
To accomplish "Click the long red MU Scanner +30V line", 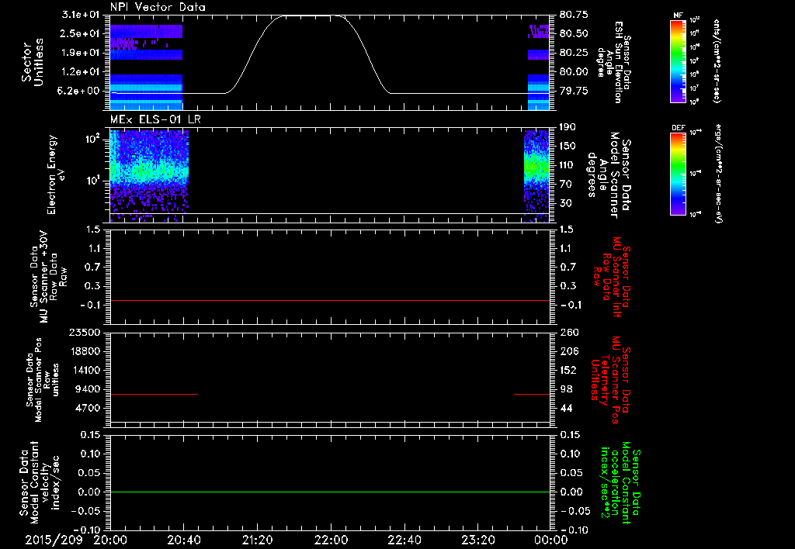I will pyautogui.click(x=330, y=300).
